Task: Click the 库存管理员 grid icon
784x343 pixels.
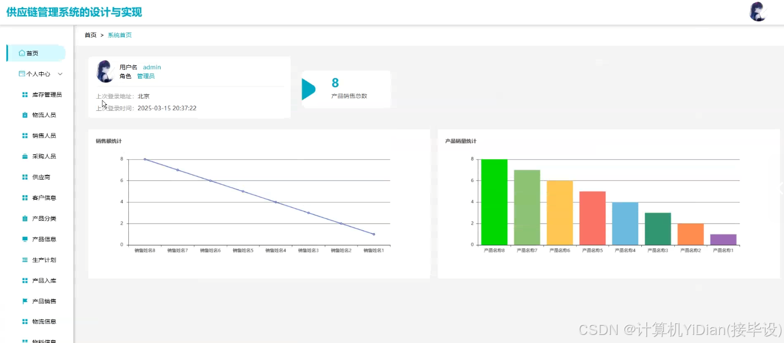Action: point(25,95)
